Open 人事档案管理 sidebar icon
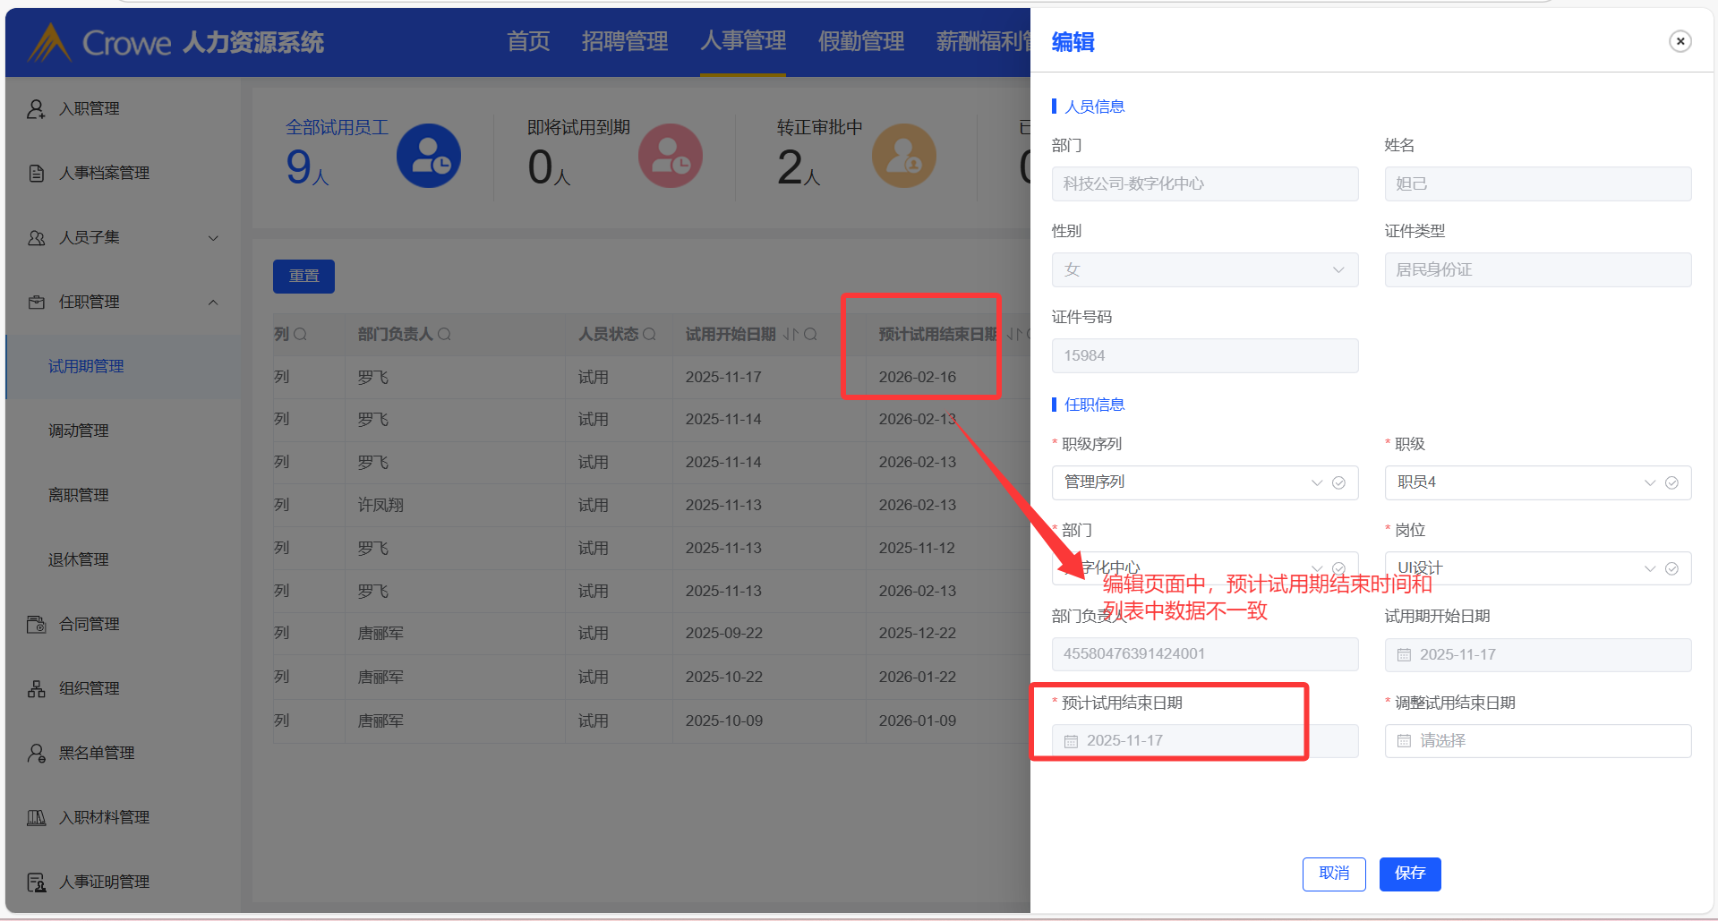1718x921 pixels. (36, 174)
